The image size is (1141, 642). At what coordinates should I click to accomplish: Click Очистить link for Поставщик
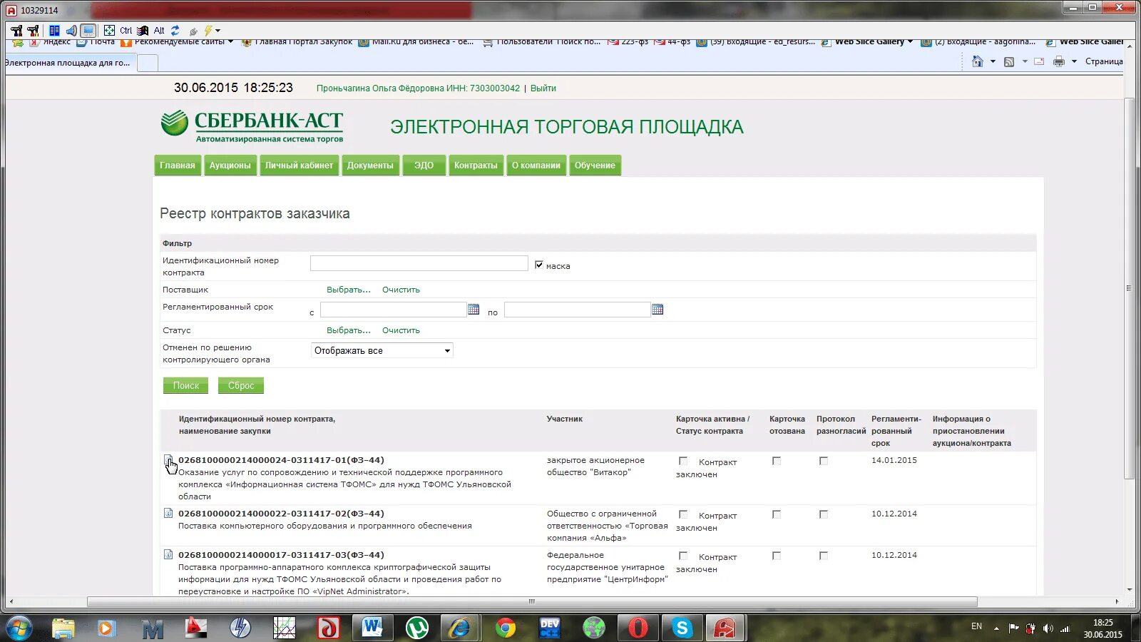[x=401, y=290]
